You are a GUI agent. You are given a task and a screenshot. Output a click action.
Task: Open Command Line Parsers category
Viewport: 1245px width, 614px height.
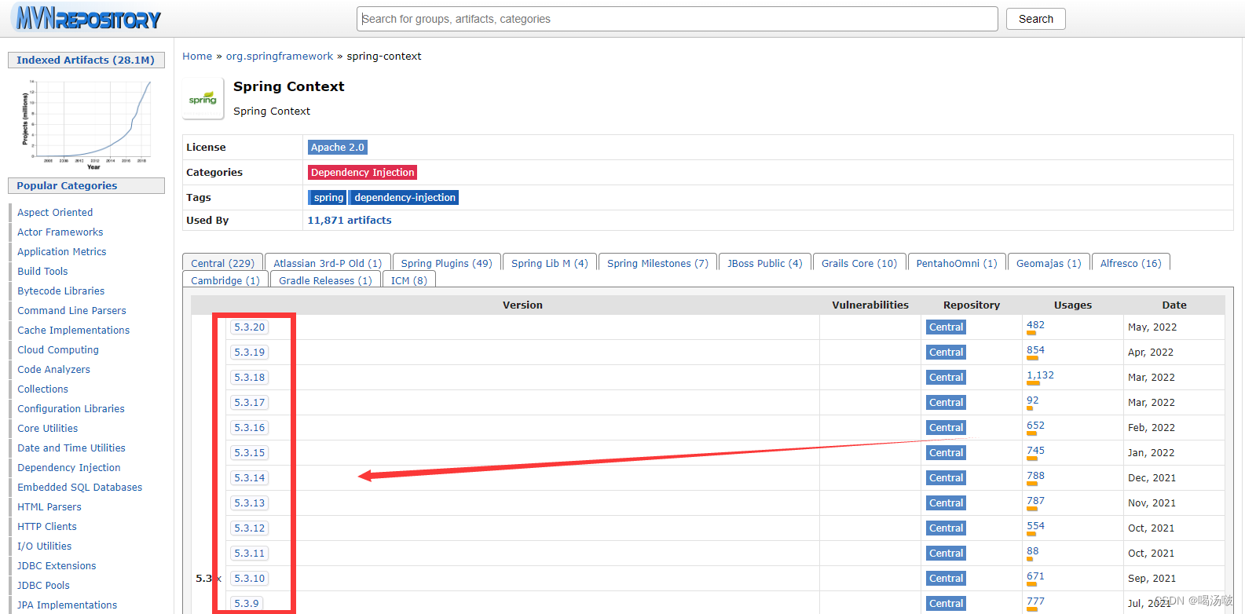point(71,311)
